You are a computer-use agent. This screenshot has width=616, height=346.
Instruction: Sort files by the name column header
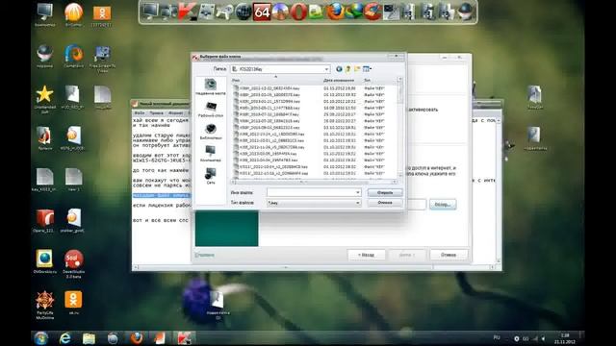[276, 80]
